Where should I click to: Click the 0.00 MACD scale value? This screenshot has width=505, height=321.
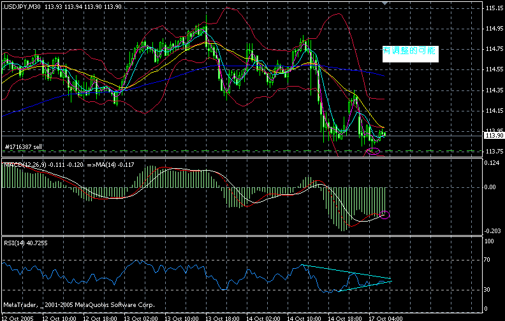pos(490,187)
